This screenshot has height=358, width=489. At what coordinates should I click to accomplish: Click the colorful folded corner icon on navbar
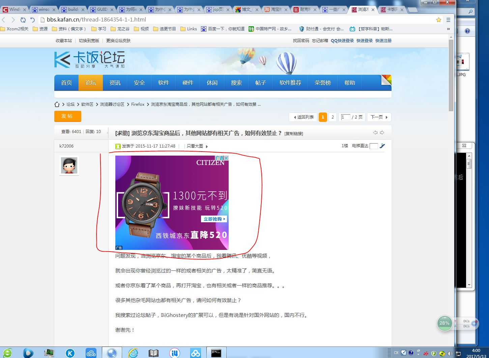[386, 80]
